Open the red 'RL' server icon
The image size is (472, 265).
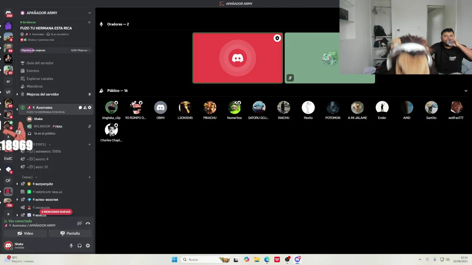(x=8, y=191)
